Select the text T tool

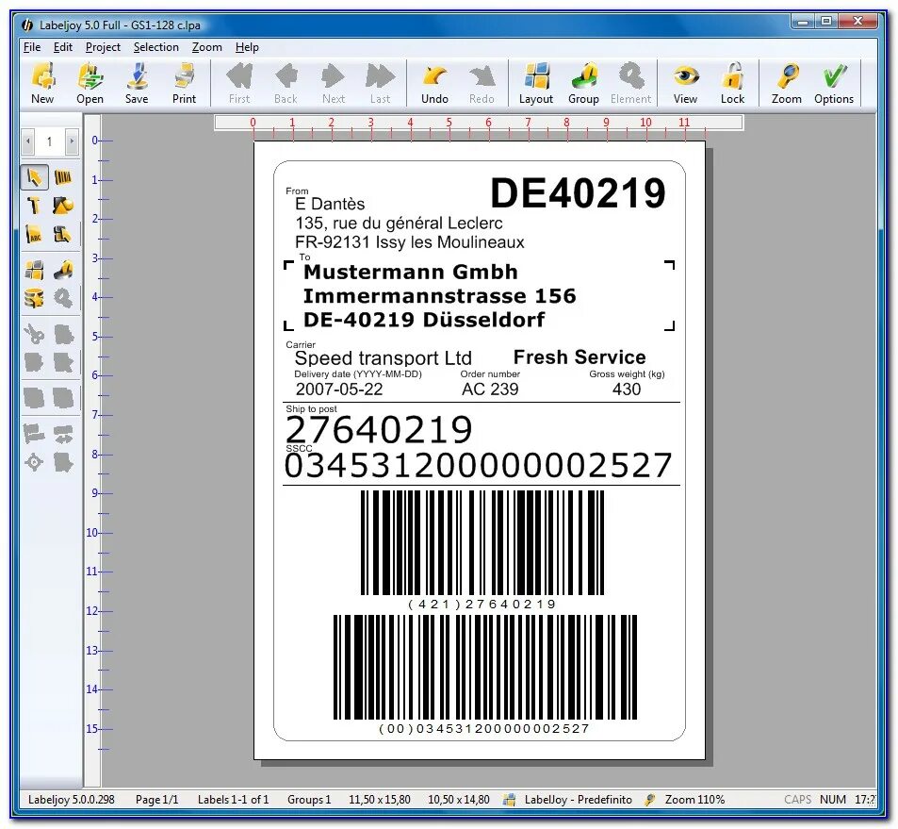point(34,206)
